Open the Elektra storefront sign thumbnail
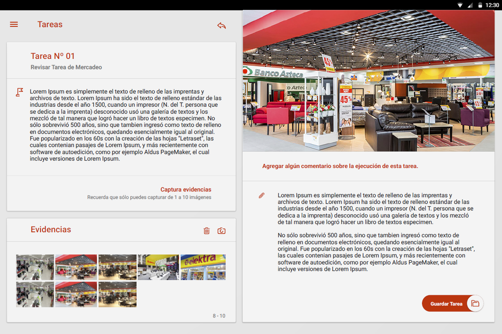 click(x=203, y=267)
